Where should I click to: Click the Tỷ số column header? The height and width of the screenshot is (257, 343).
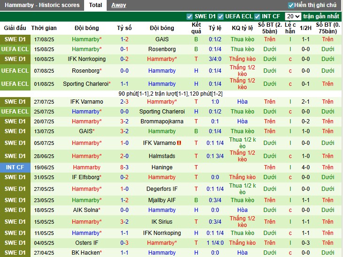click(x=124, y=28)
